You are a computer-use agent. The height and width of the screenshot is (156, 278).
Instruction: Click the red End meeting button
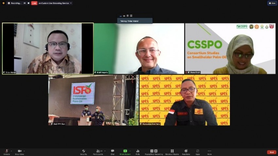[x=271, y=152]
